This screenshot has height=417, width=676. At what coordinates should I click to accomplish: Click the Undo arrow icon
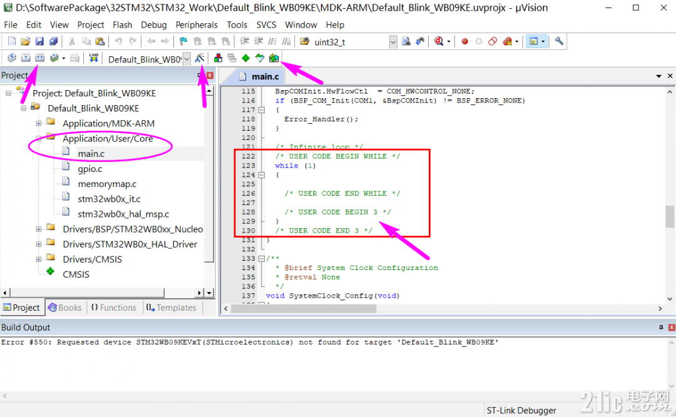(118, 41)
